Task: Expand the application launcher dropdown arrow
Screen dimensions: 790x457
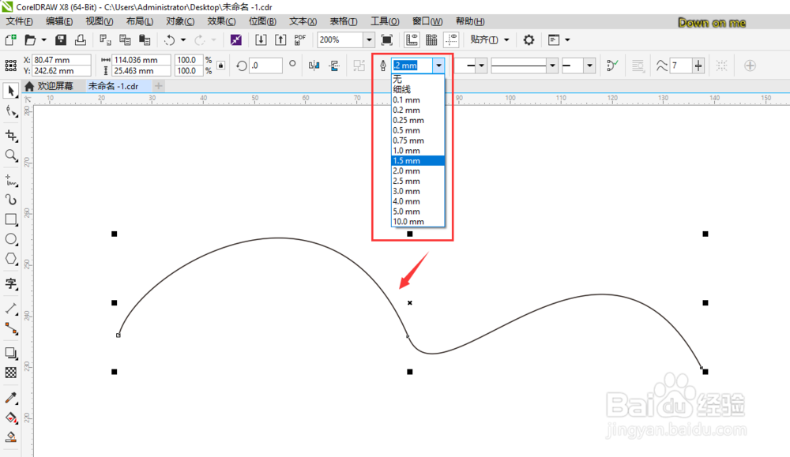Action: tap(567, 39)
